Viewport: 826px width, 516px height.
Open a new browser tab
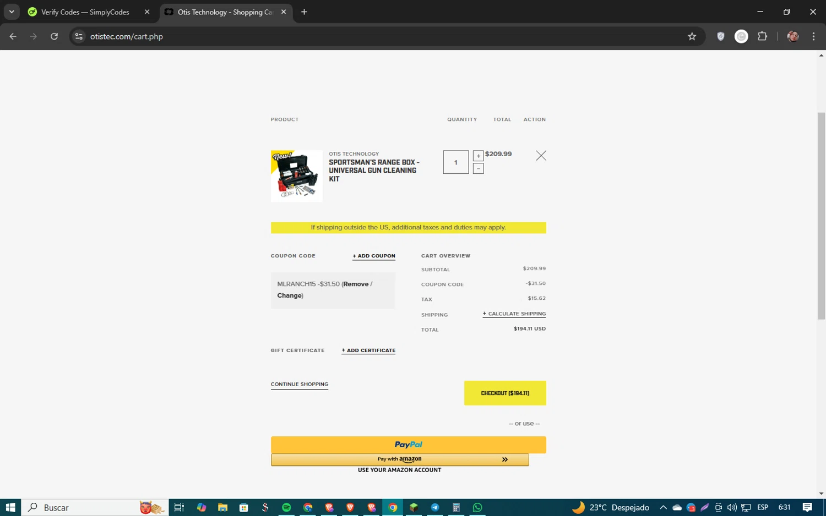[x=304, y=12]
